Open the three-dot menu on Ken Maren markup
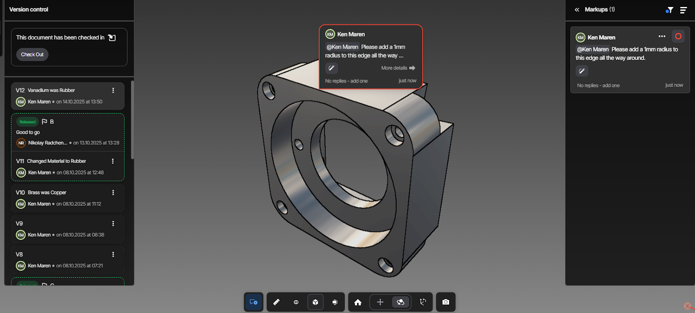695x313 pixels. pos(662,36)
